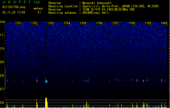Click the 1753 time marker
The width and height of the screenshot is (170, 108).
pyautogui.click(x=51, y=23)
